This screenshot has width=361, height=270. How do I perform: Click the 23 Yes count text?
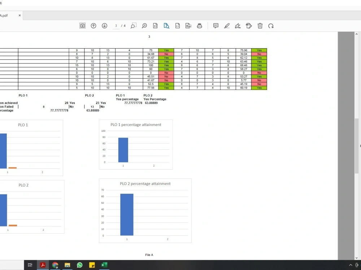pyautogui.click(x=101, y=103)
